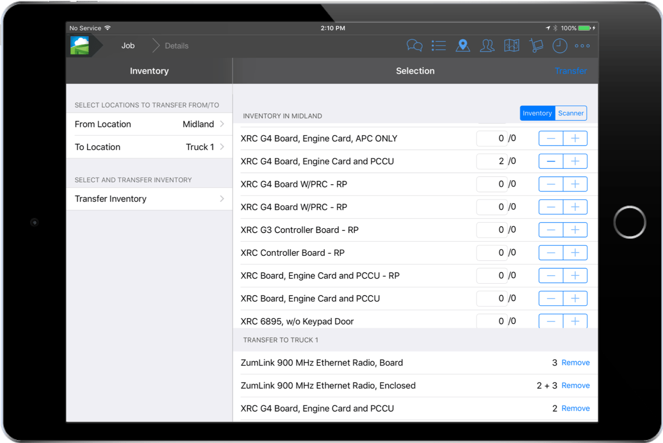Open the people contacts icon
Image resolution: width=663 pixels, height=443 pixels.
click(487, 46)
